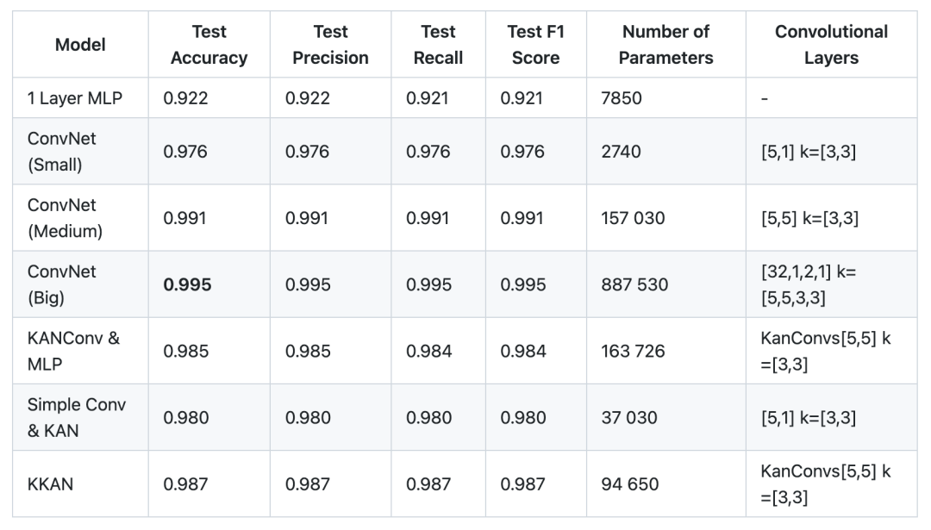Click the 887 530 parameters value
Viewport: 931px width, 530px height.
(634, 284)
